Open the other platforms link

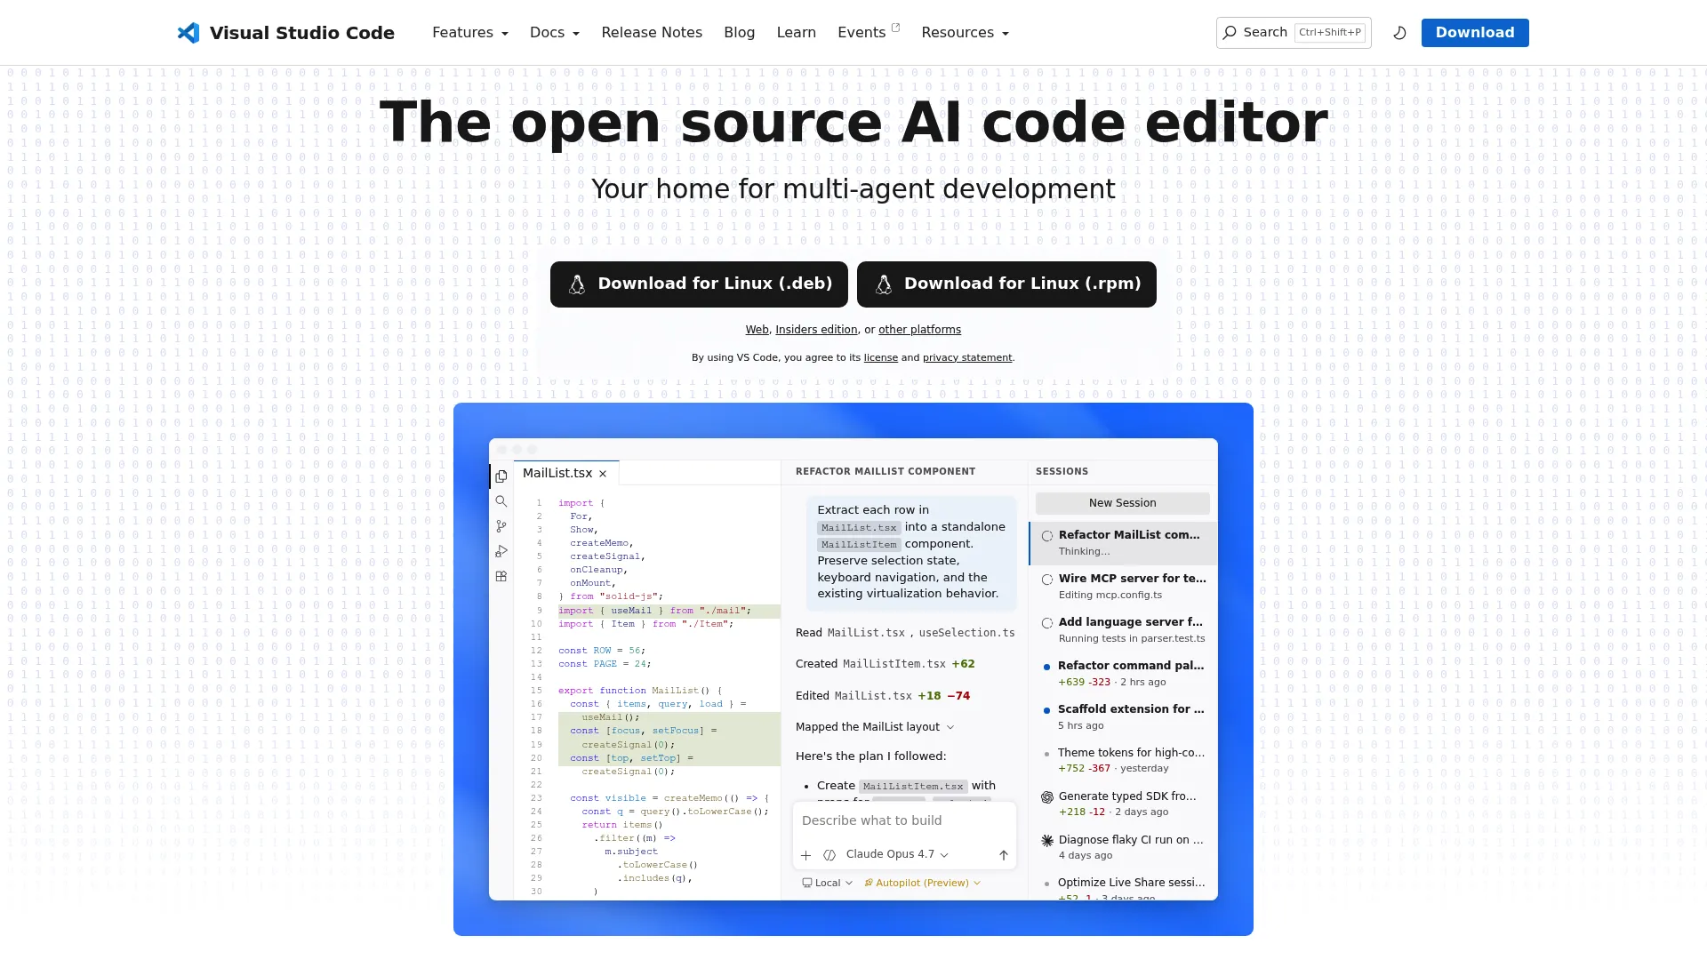(919, 330)
